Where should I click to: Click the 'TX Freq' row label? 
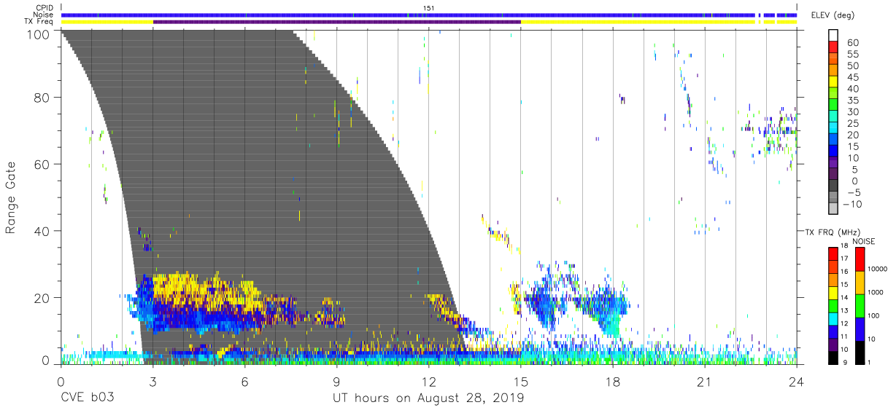[x=39, y=22]
